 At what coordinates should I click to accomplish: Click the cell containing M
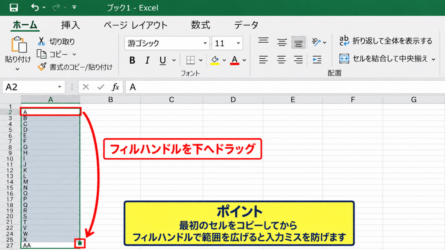pos(50,182)
